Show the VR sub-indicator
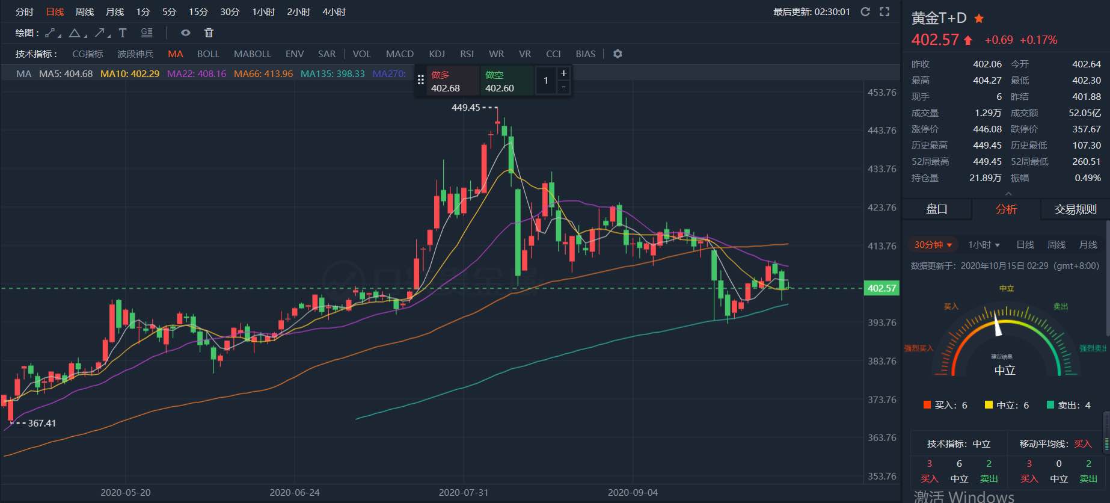Screen dimensions: 1110x503 (x=525, y=54)
